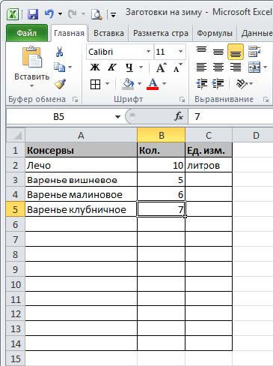Viewport: 273px width, 366px height.
Task: Open the Шрифт dialog launcher
Action: pyautogui.click(x=182, y=100)
